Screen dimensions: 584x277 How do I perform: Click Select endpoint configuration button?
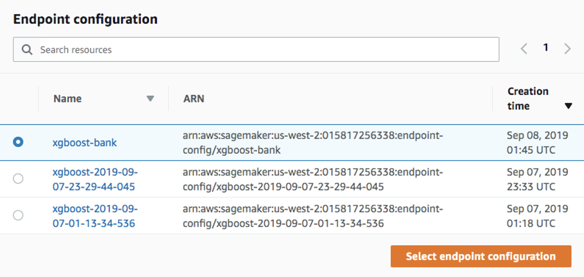tap(481, 256)
